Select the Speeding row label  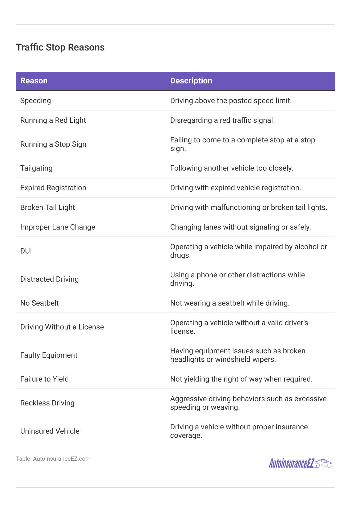click(x=36, y=101)
